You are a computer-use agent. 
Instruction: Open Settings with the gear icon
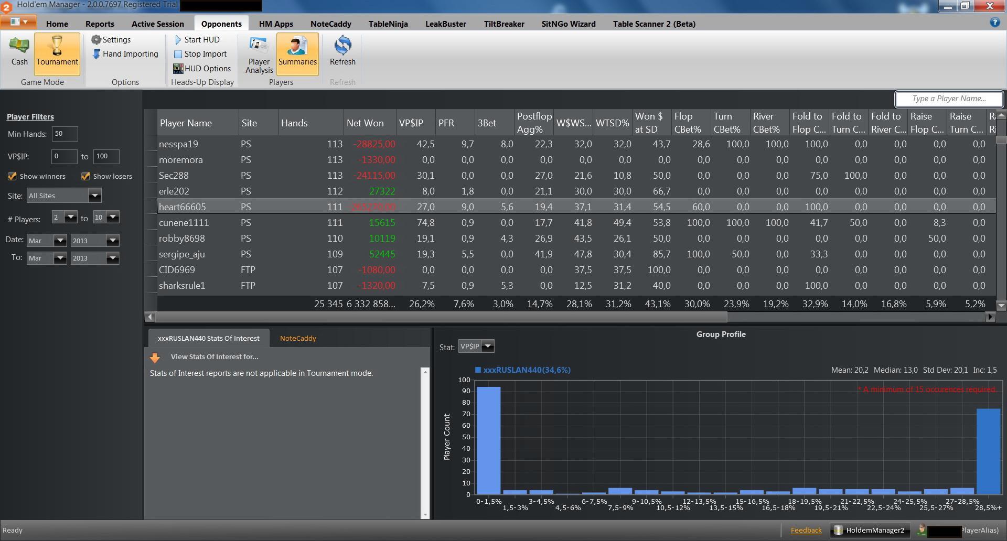96,40
